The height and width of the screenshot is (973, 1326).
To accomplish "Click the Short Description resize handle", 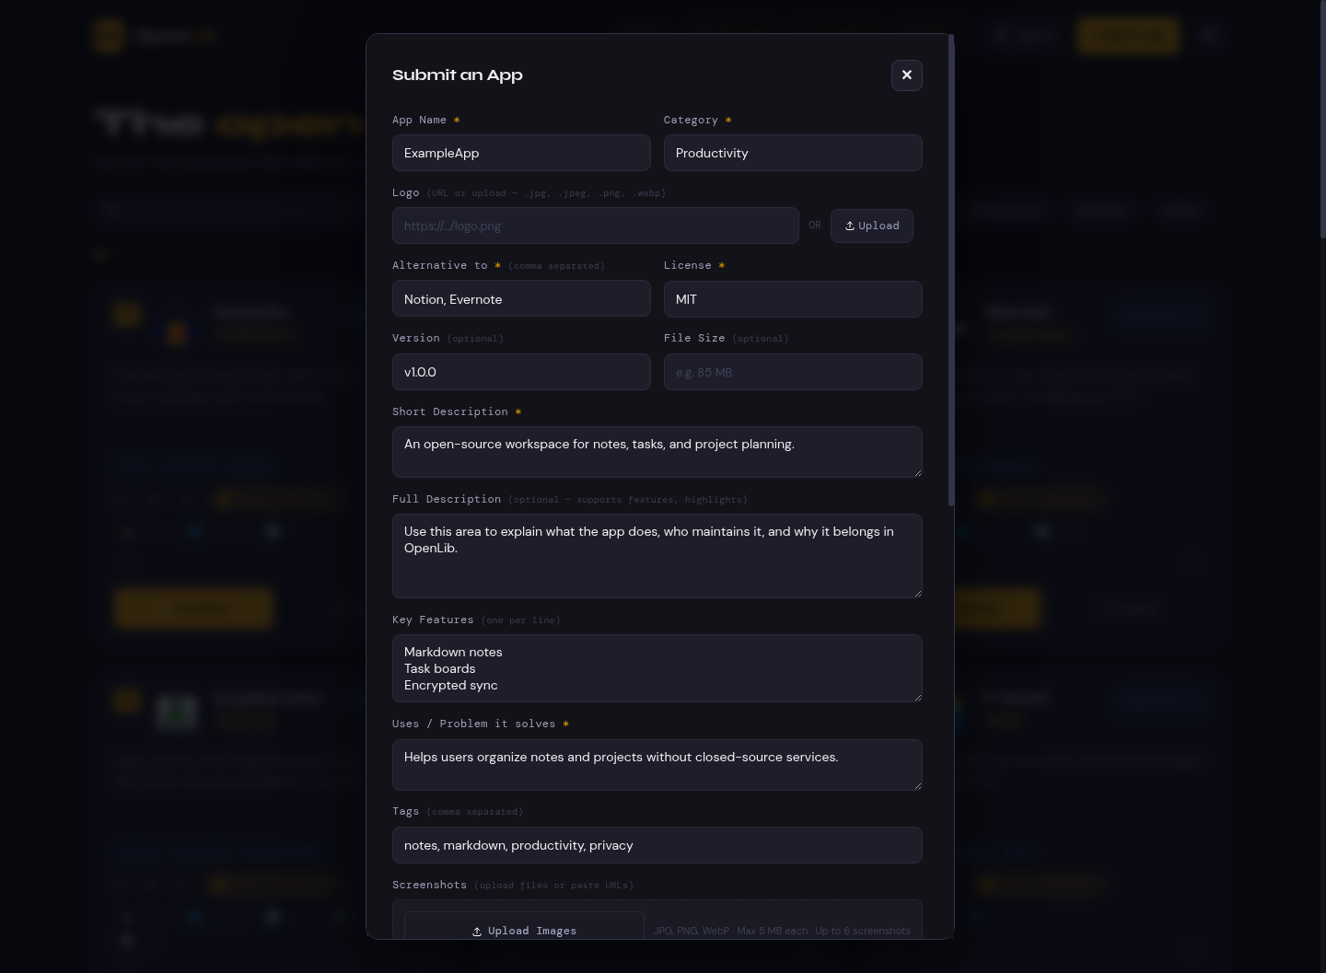I will (x=917, y=472).
